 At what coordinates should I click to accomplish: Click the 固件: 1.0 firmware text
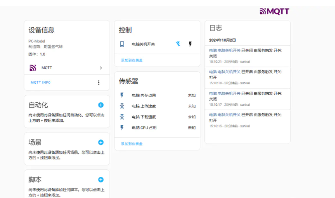point(37,54)
